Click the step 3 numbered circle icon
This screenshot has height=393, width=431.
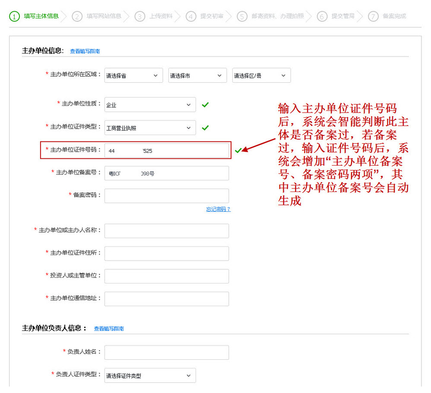pyautogui.click(x=140, y=16)
